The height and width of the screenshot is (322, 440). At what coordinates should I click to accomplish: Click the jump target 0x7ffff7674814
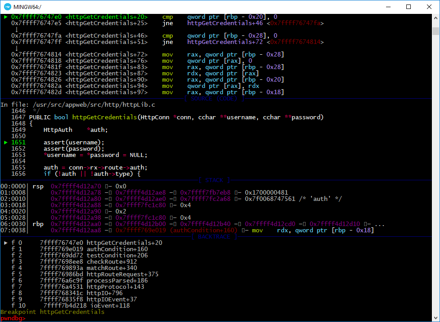[x=295, y=42]
